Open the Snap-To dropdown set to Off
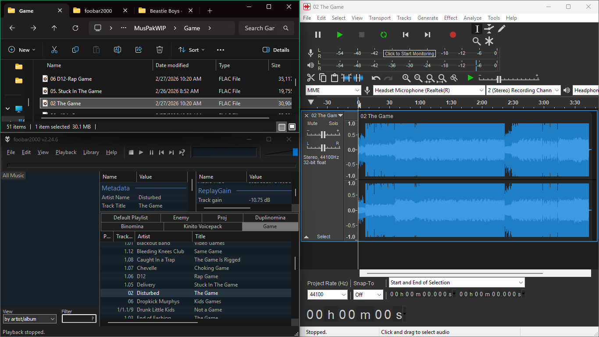599x337 pixels. [368, 295]
